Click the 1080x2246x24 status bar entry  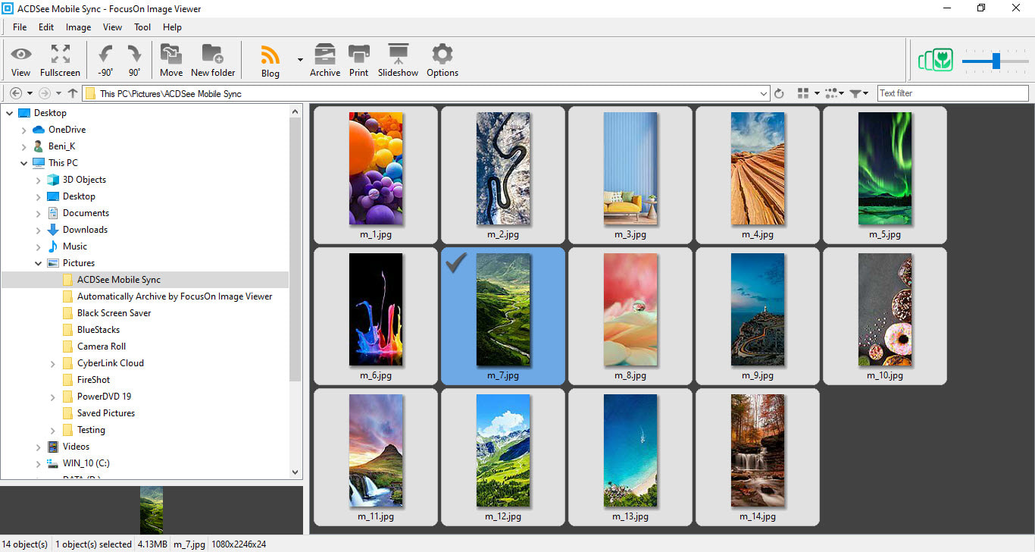[238, 544]
